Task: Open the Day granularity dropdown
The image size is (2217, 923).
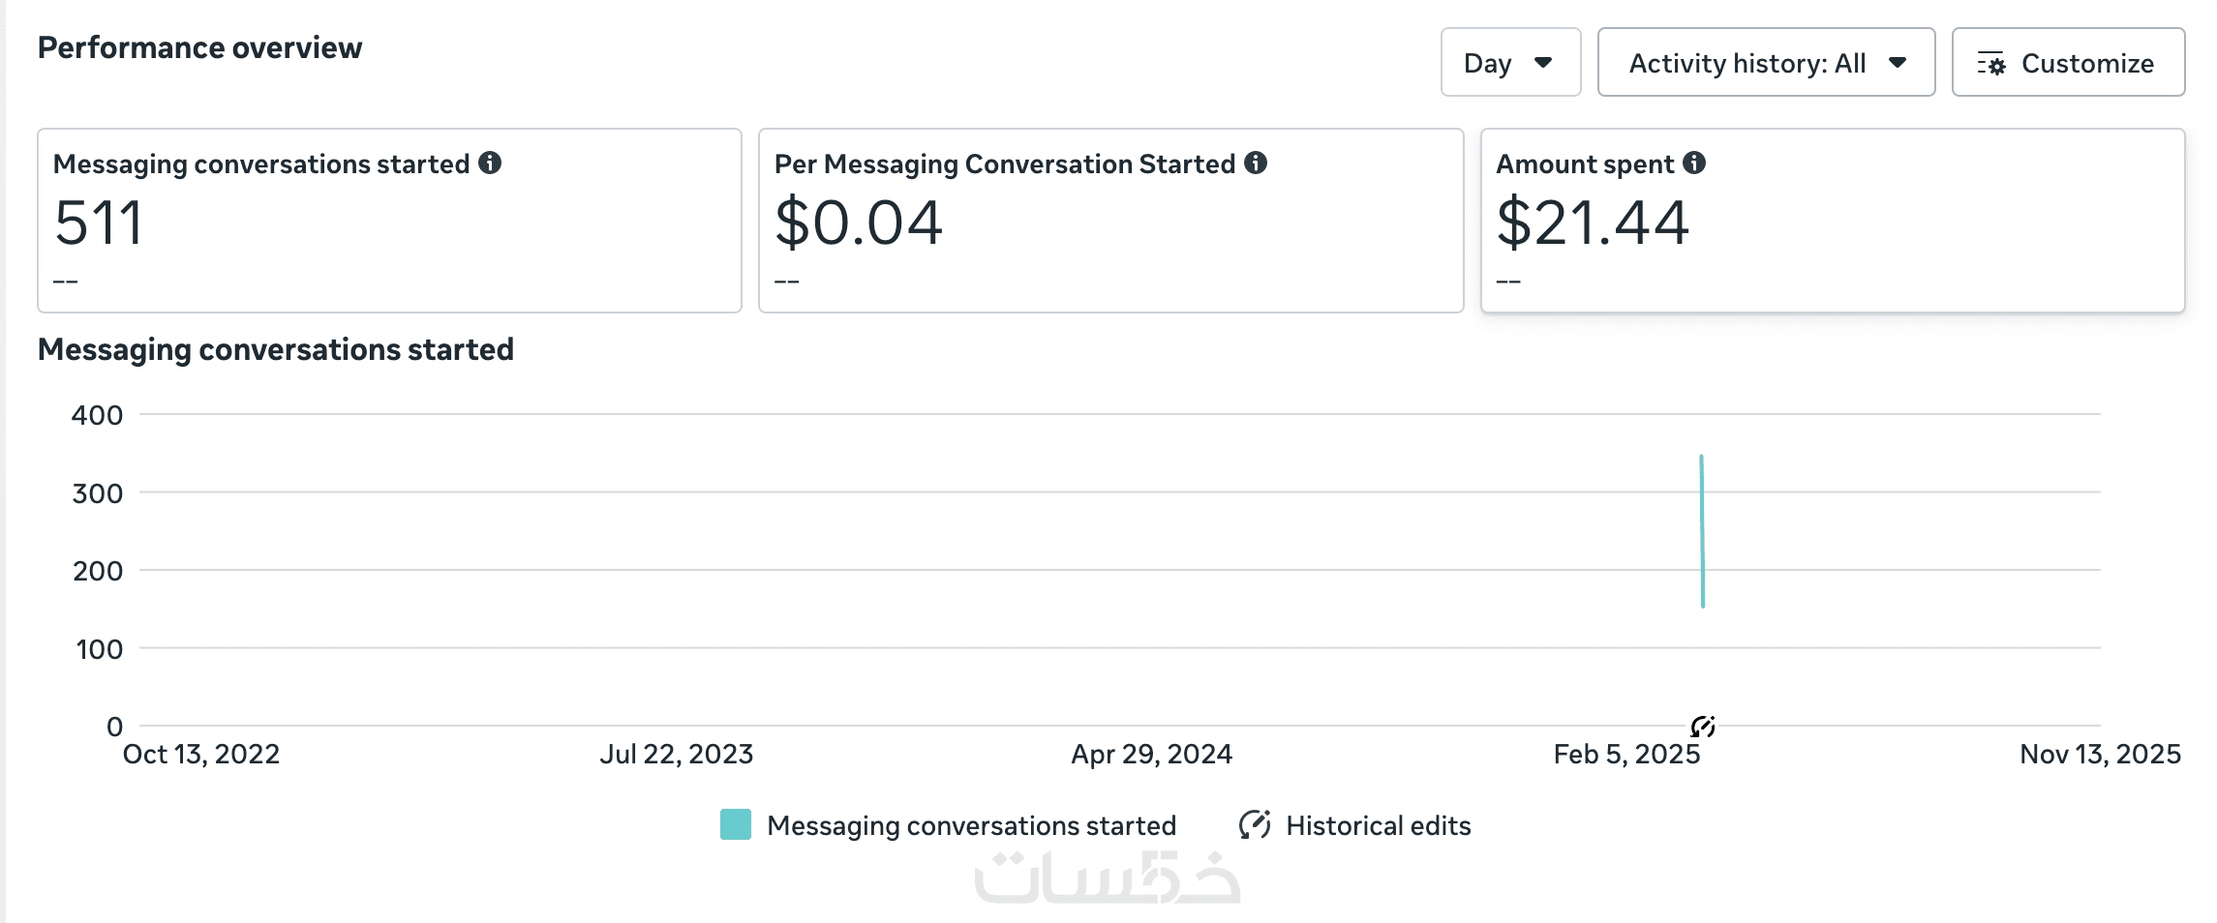Action: (x=1509, y=63)
